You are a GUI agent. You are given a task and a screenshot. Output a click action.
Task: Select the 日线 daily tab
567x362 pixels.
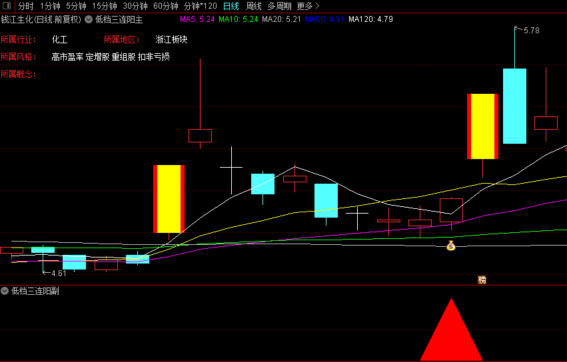coord(231,6)
